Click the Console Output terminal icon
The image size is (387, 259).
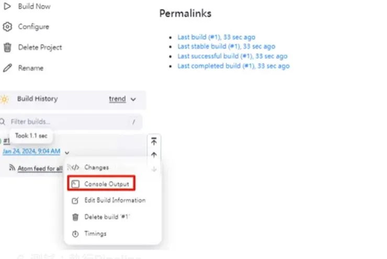click(x=75, y=184)
